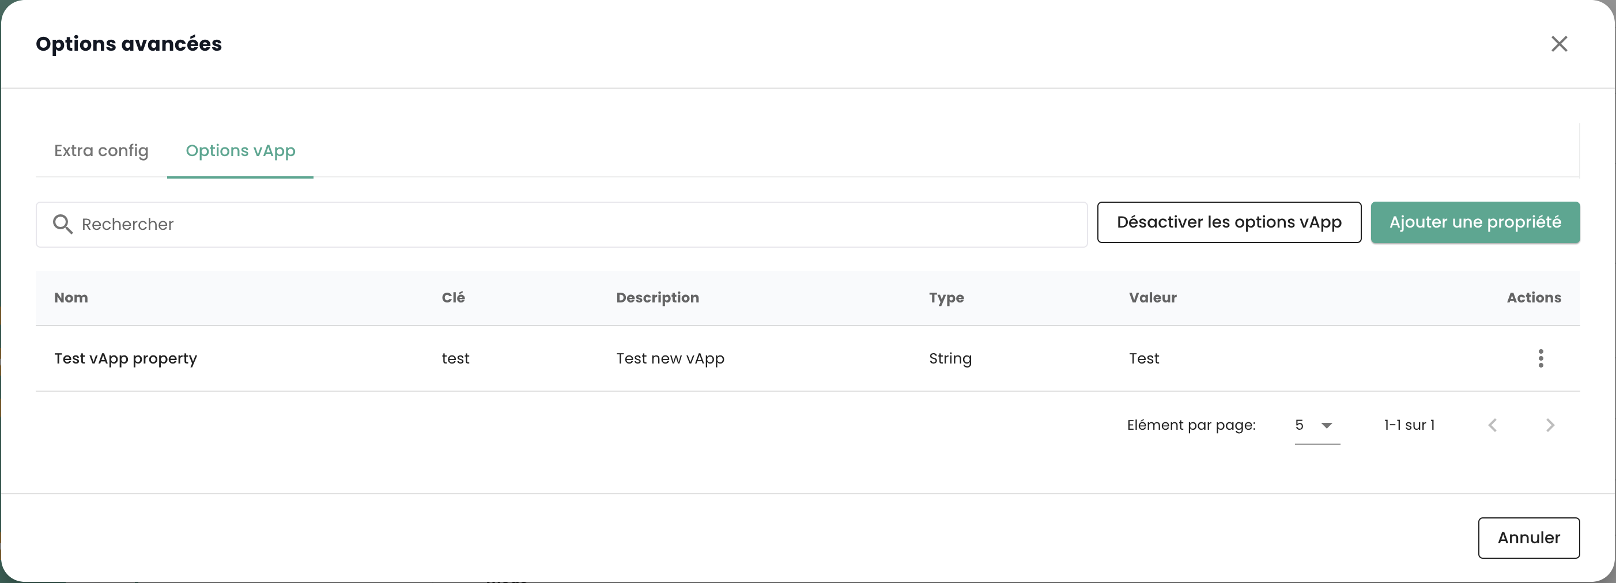Go to next page using right chevron
Image resolution: width=1616 pixels, height=583 pixels.
pyautogui.click(x=1550, y=426)
